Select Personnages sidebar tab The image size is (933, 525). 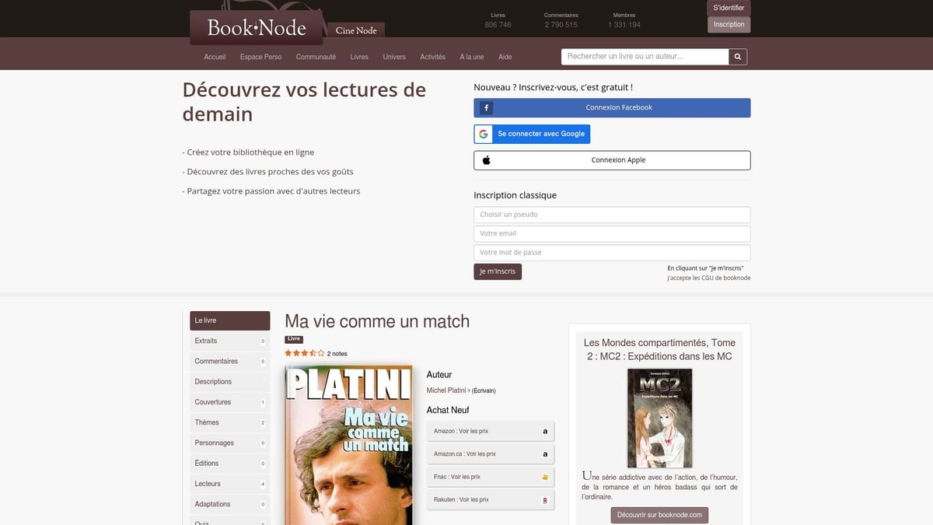click(230, 443)
